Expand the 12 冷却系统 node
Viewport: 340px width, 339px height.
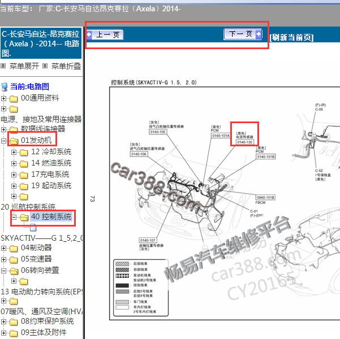pos(14,153)
